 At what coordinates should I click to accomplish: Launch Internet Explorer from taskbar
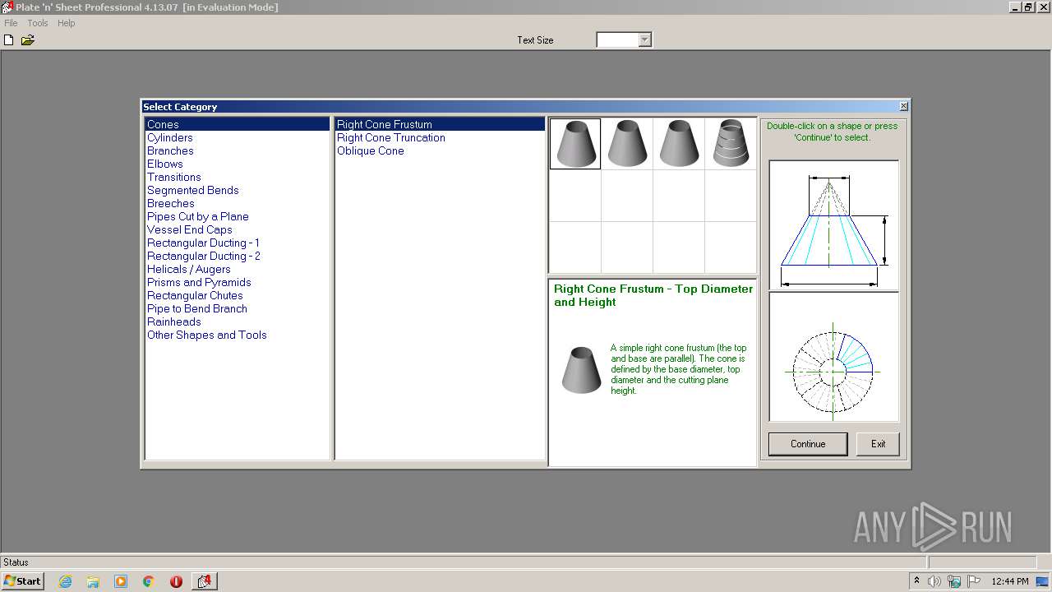(x=65, y=581)
